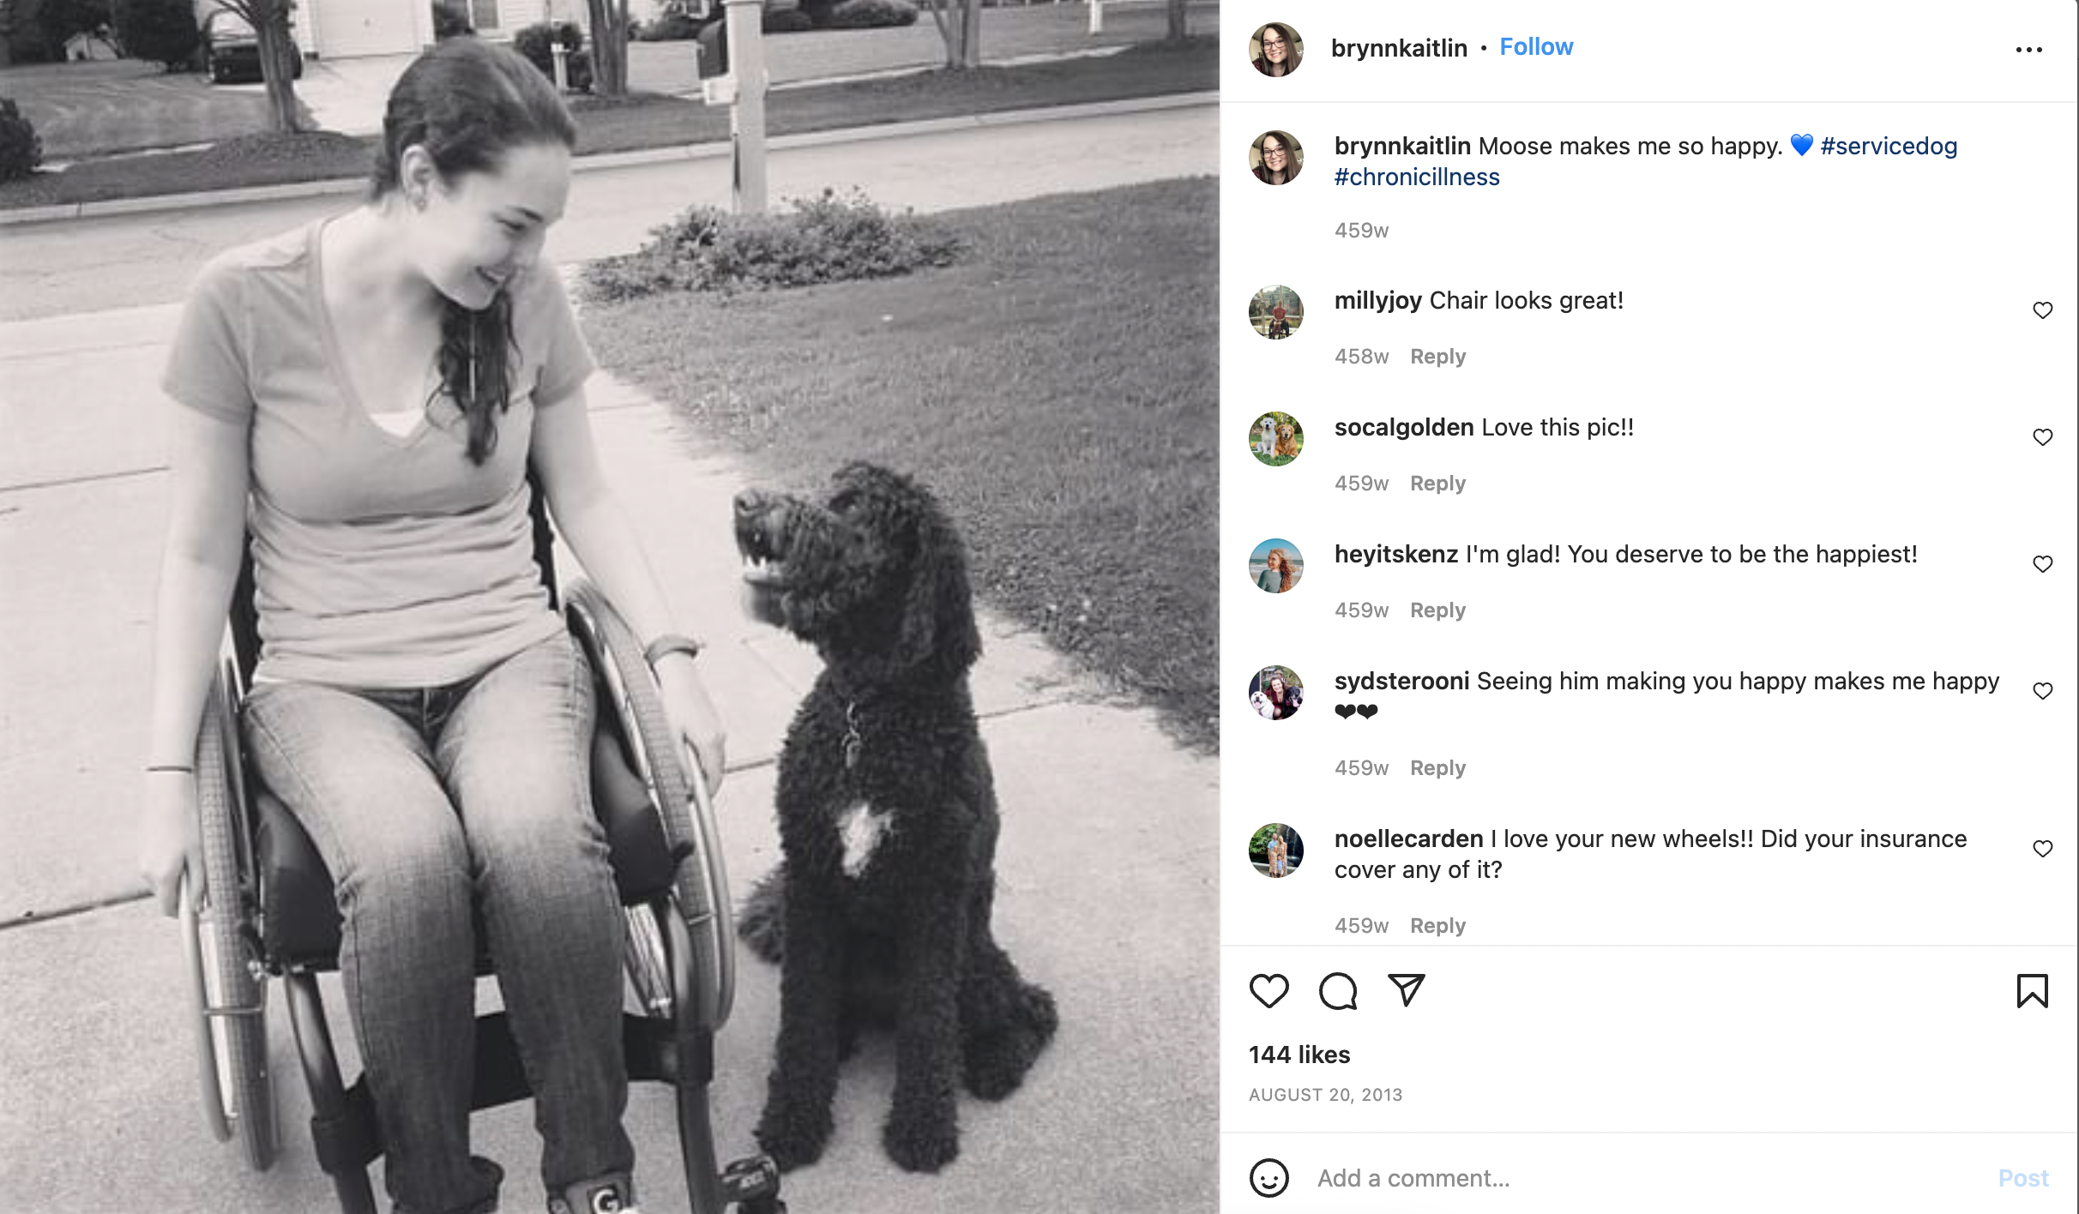Like socalgolden's comment
This screenshot has height=1214, width=2079.
(x=2043, y=437)
